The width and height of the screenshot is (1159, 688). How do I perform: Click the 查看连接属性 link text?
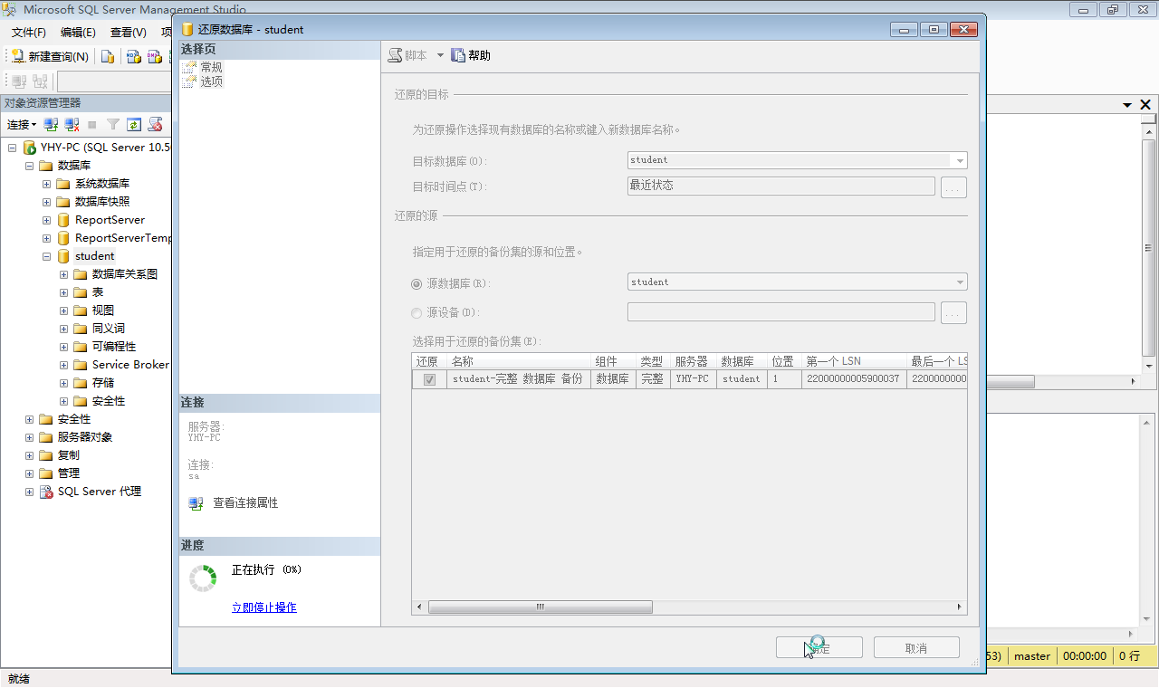(x=245, y=503)
